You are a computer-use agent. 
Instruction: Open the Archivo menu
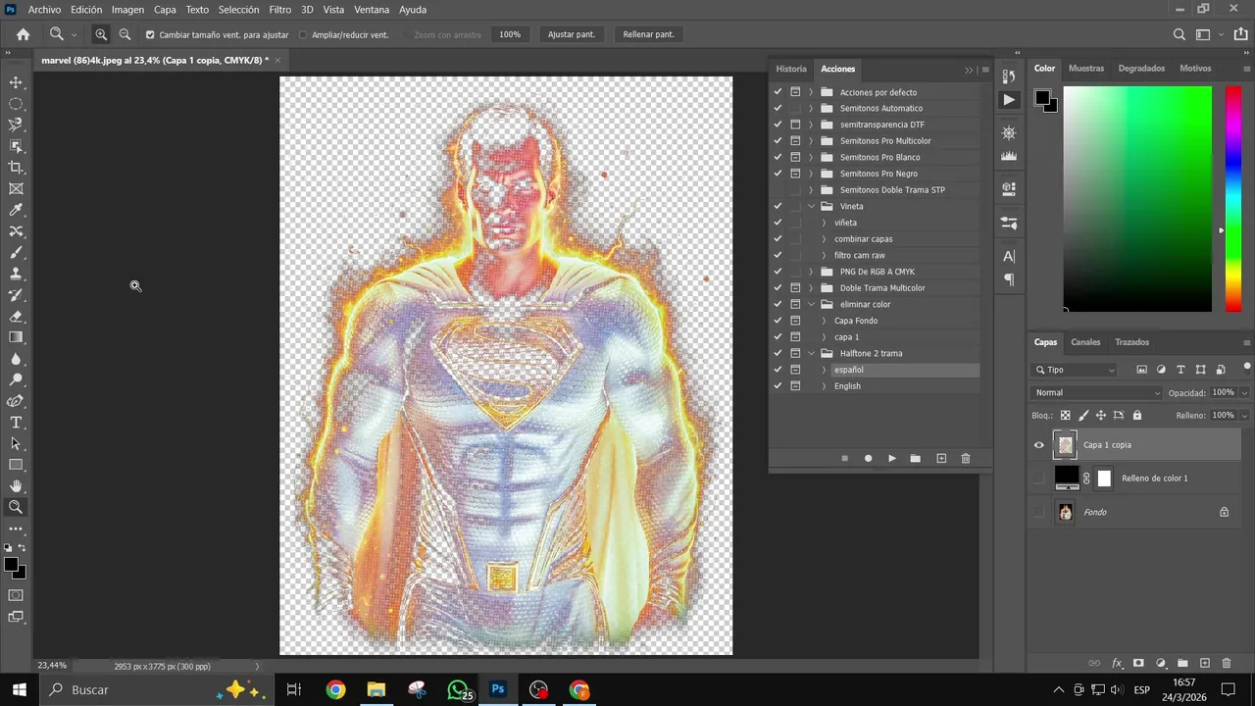point(44,10)
